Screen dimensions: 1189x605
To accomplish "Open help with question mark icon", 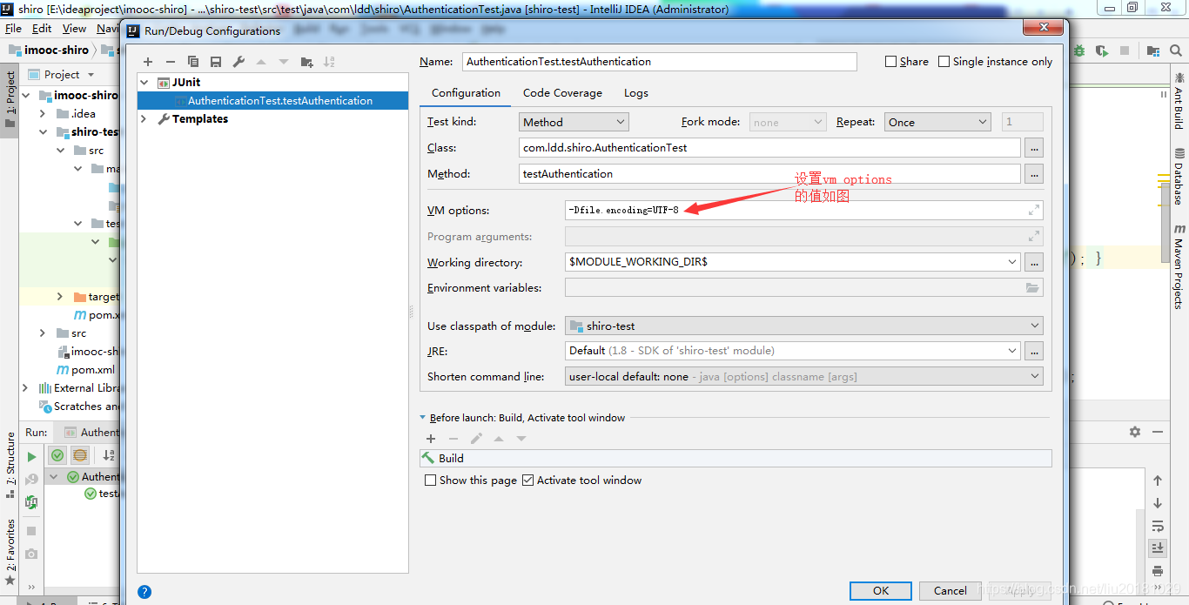I will pyautogui.click(x=144, y=591).
